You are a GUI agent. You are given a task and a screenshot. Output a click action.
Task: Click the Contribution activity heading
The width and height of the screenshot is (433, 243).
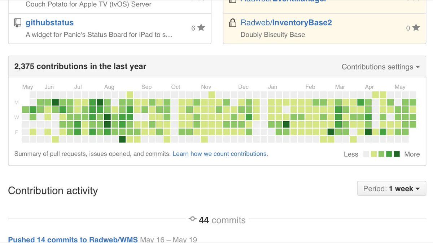(x=53, y=190)
